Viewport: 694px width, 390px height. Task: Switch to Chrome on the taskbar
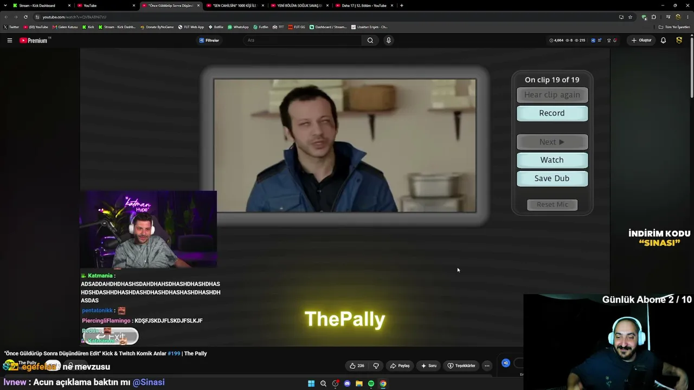point(383,383)
